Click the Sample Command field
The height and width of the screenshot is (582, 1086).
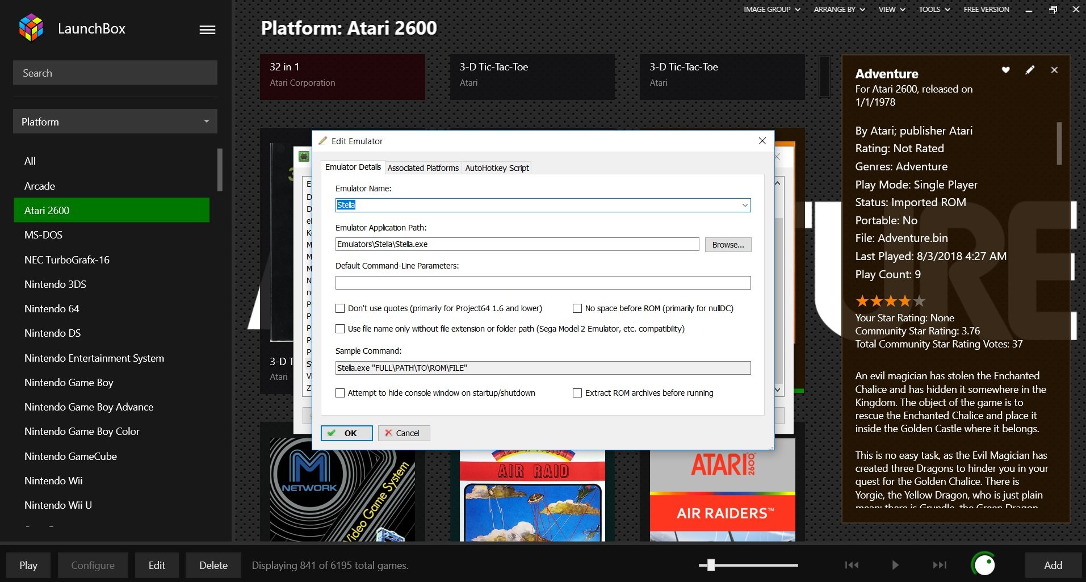[543, 368]
